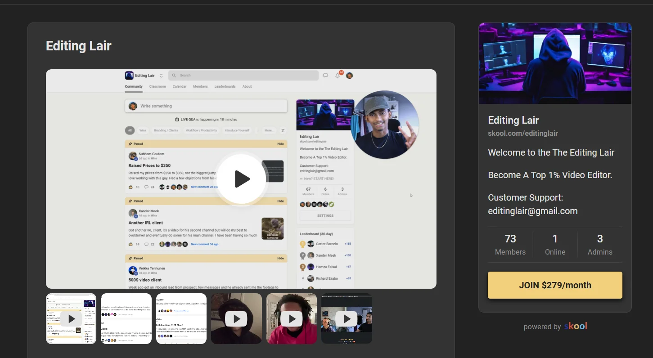The height and width of the screenshot is (358, 653).
Task: Click the 3 Admins stat
Action: click(600, 245)
